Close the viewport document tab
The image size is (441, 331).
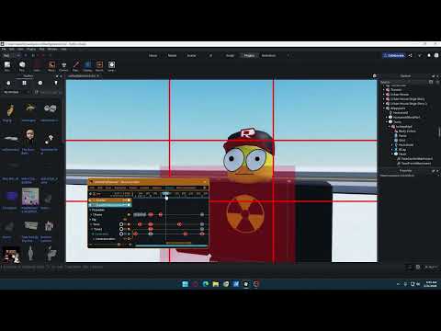pyautogui.click(x=97, y=75)
